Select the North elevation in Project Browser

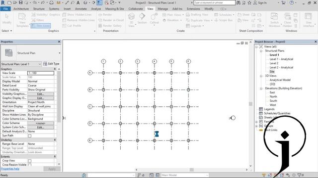click(273, 97)
